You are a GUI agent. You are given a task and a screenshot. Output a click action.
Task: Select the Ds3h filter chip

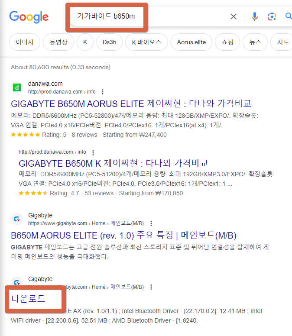(x=109, y=42)
